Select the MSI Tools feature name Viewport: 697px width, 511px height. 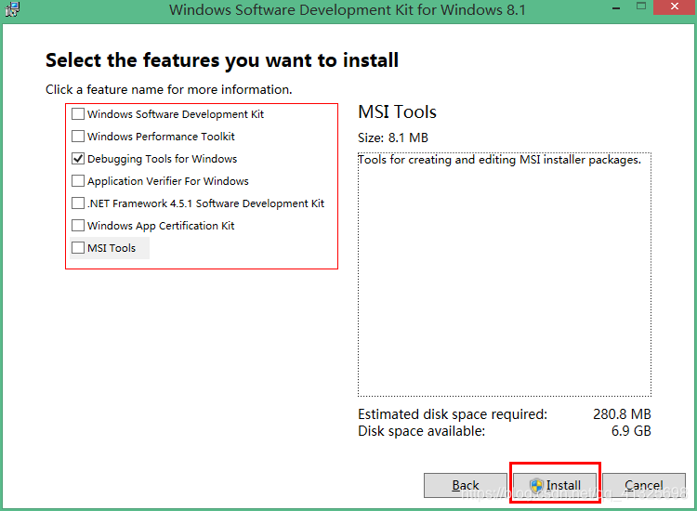point(112,248)
